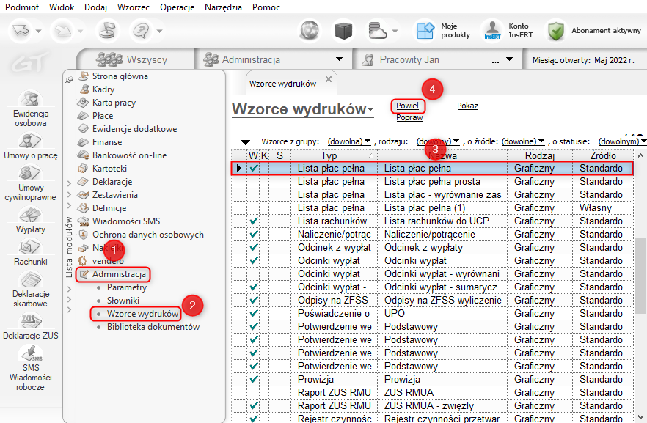Toggle W checkmark for ZUS RMUA row
This screenshot has height=423, width=647.
tap(253, 392)
